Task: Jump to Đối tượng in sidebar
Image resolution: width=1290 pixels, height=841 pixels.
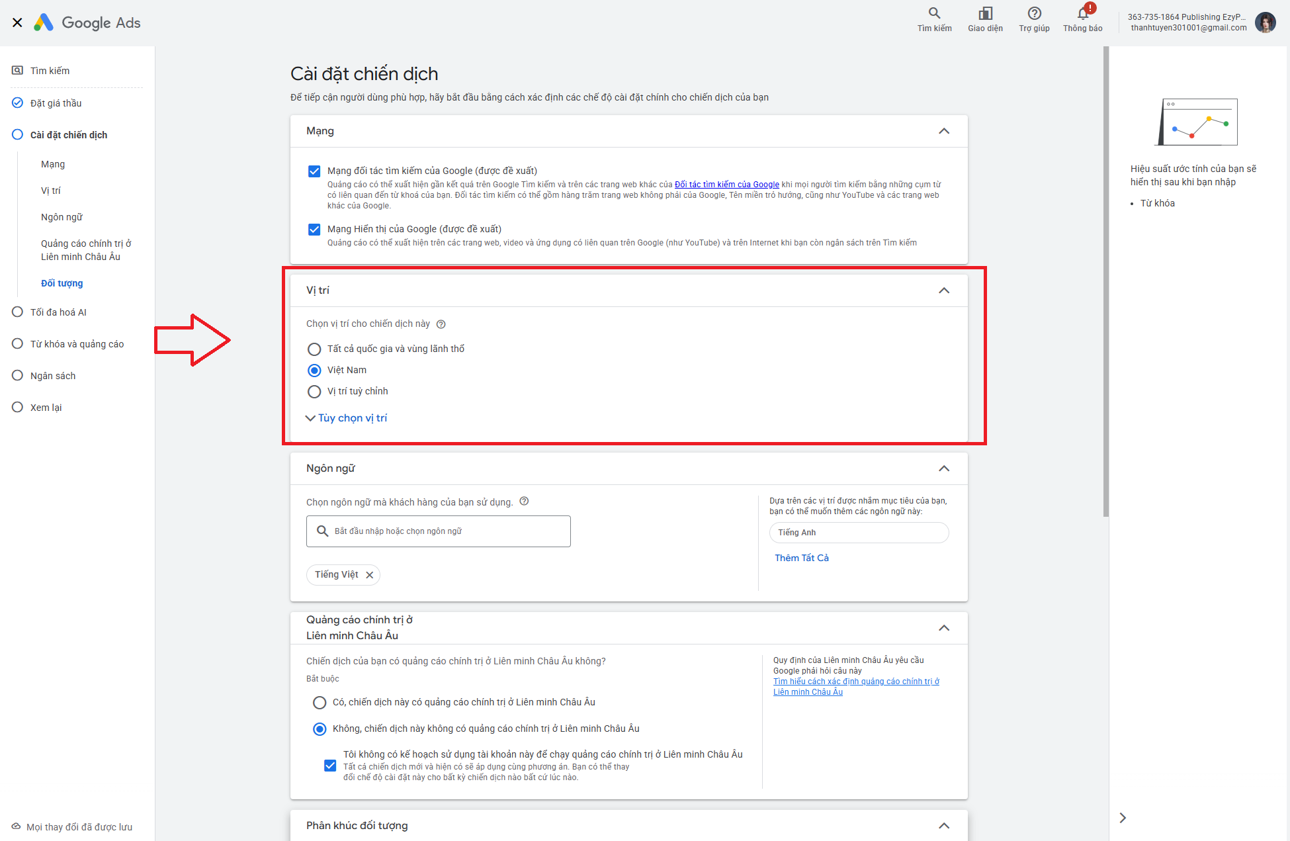Action: click(62, 283)
